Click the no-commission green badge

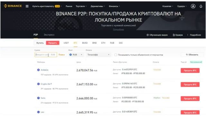point(196,62)
